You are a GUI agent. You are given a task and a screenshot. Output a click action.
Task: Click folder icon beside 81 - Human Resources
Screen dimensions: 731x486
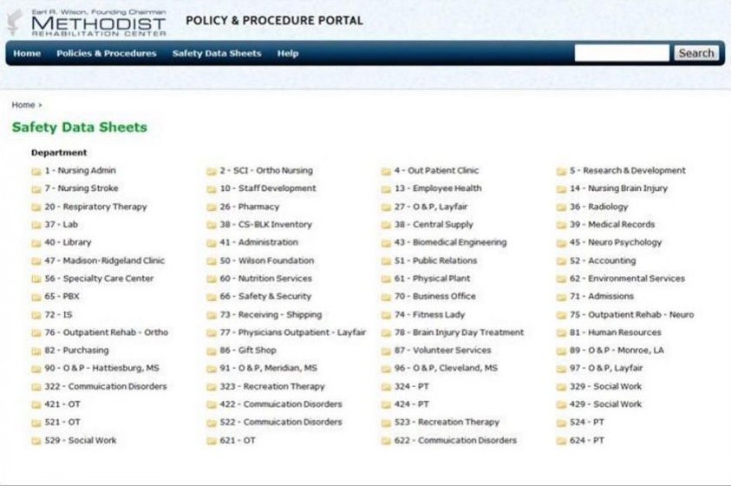(562, 333)
